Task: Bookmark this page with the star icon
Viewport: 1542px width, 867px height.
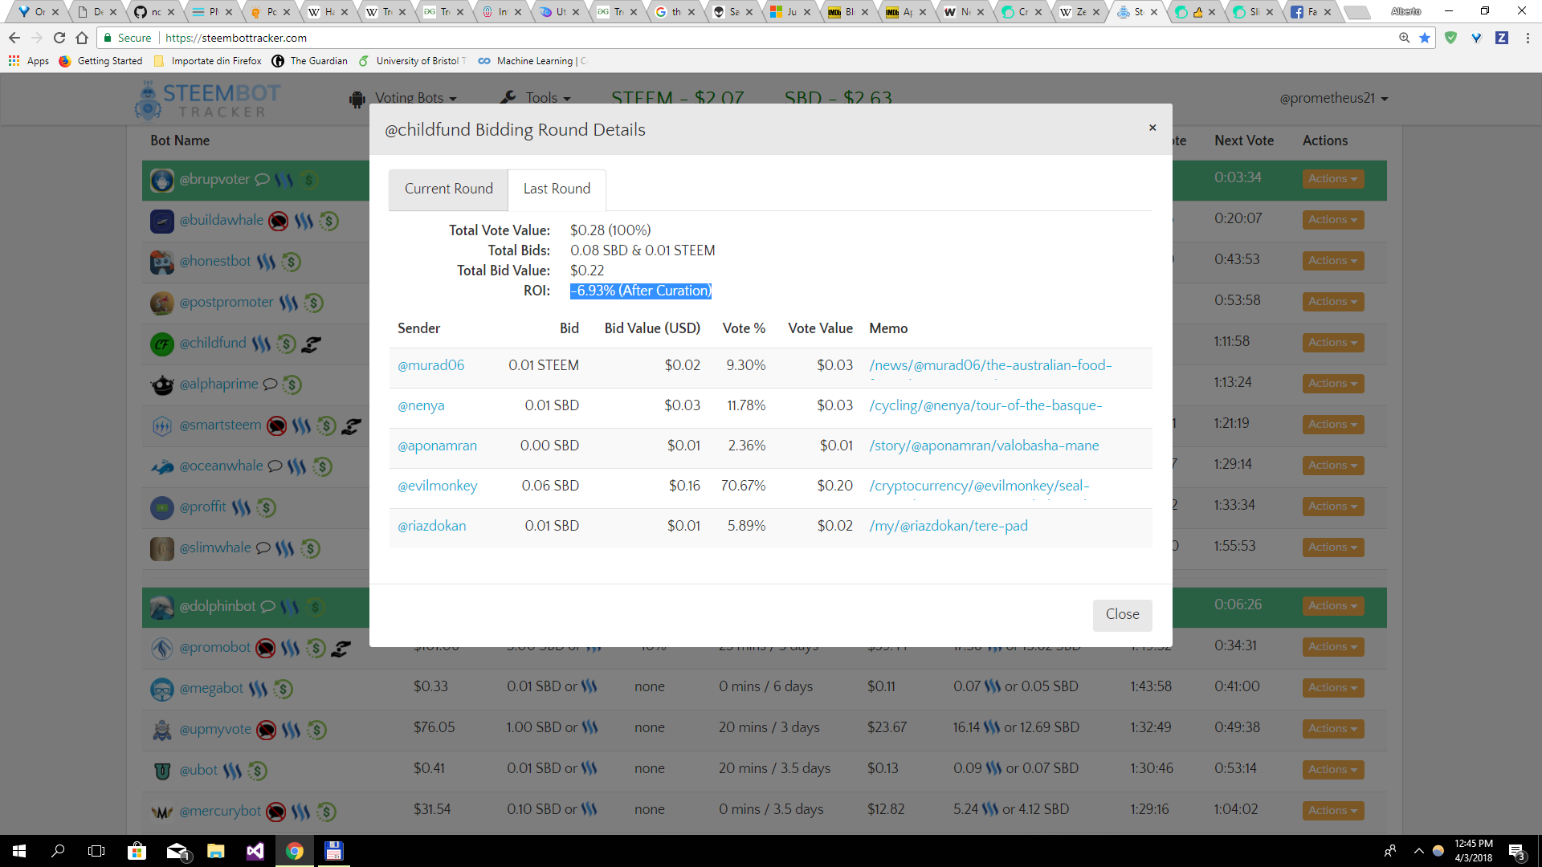Action: (x=1425, y=38)
